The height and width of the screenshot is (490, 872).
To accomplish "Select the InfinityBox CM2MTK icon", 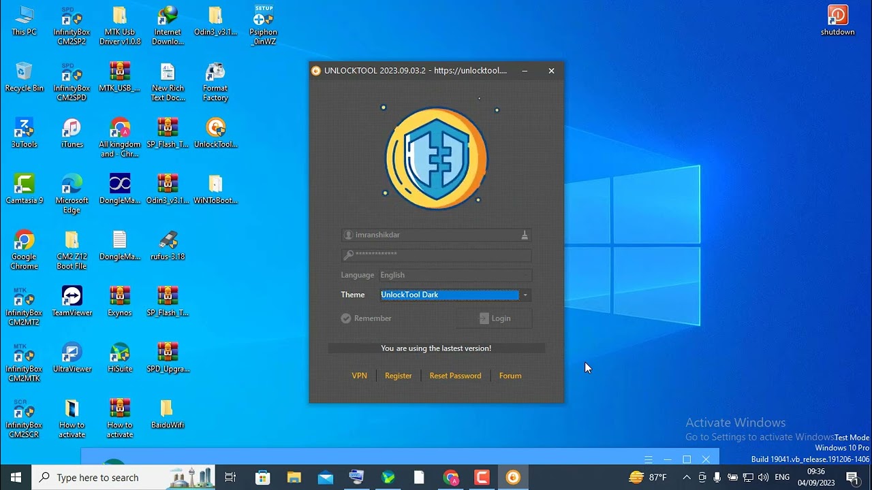I will [24, 362].
